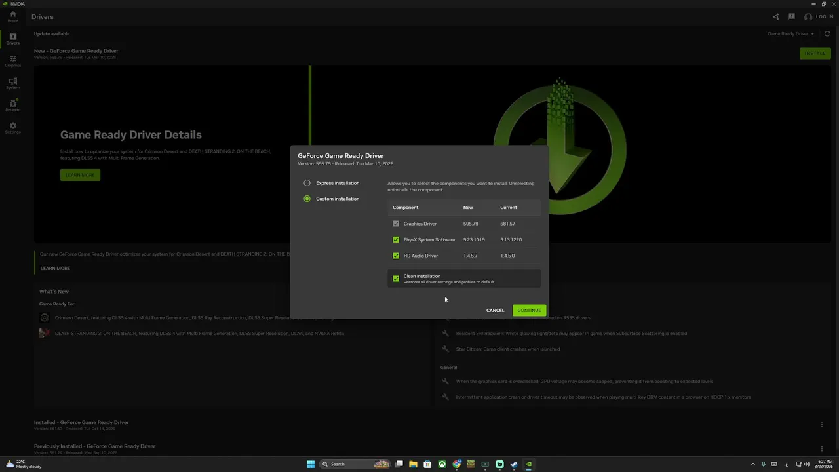The height and width of the screenshot is (472, 839).
Task: Open the network tray icon
Action: (798, 464)
